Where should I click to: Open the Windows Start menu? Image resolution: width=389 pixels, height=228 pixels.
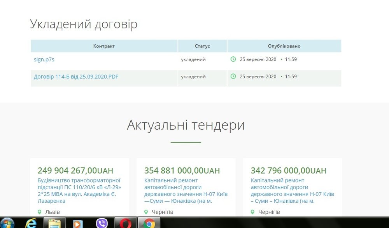coord(7,223)
